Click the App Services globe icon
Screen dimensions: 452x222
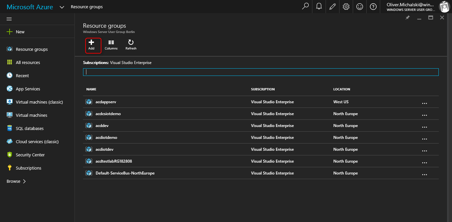[x=10, y=89]
